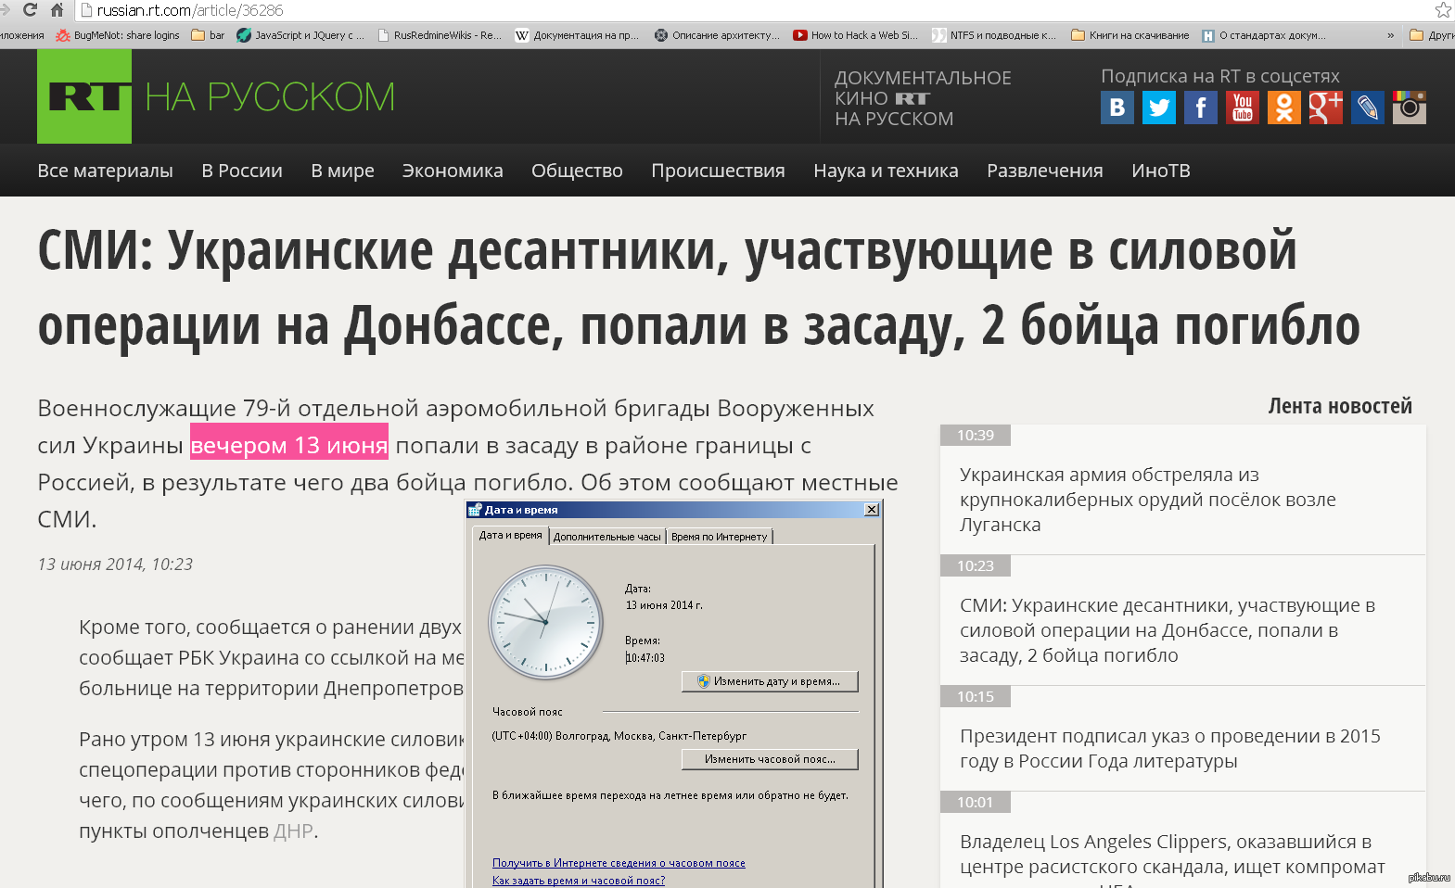
Task: Bookmark this page with the star icon
Action: pos(1442,10)
